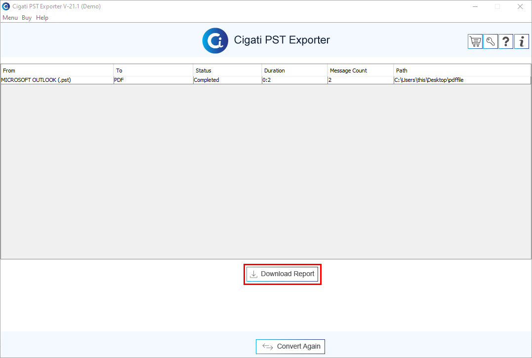Select the C:\Users\this\Desktop\pdffile path cell

tap(462, 80)
